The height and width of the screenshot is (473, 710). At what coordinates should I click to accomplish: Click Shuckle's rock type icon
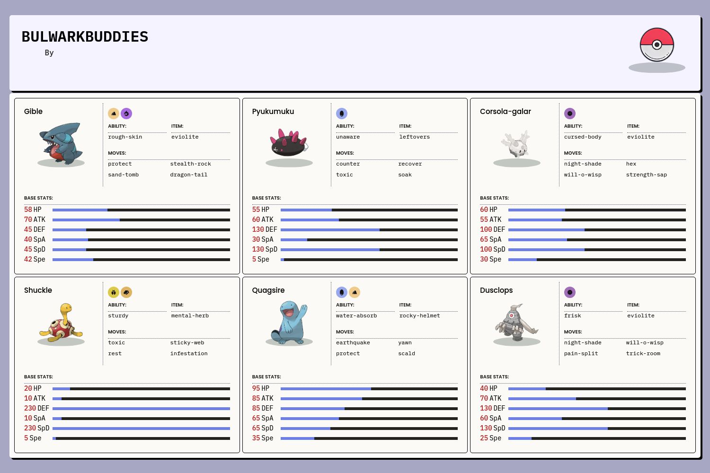tap(126, 292)
